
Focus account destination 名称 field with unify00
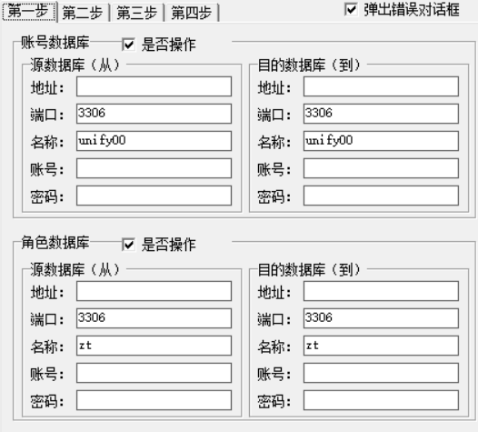381,141
